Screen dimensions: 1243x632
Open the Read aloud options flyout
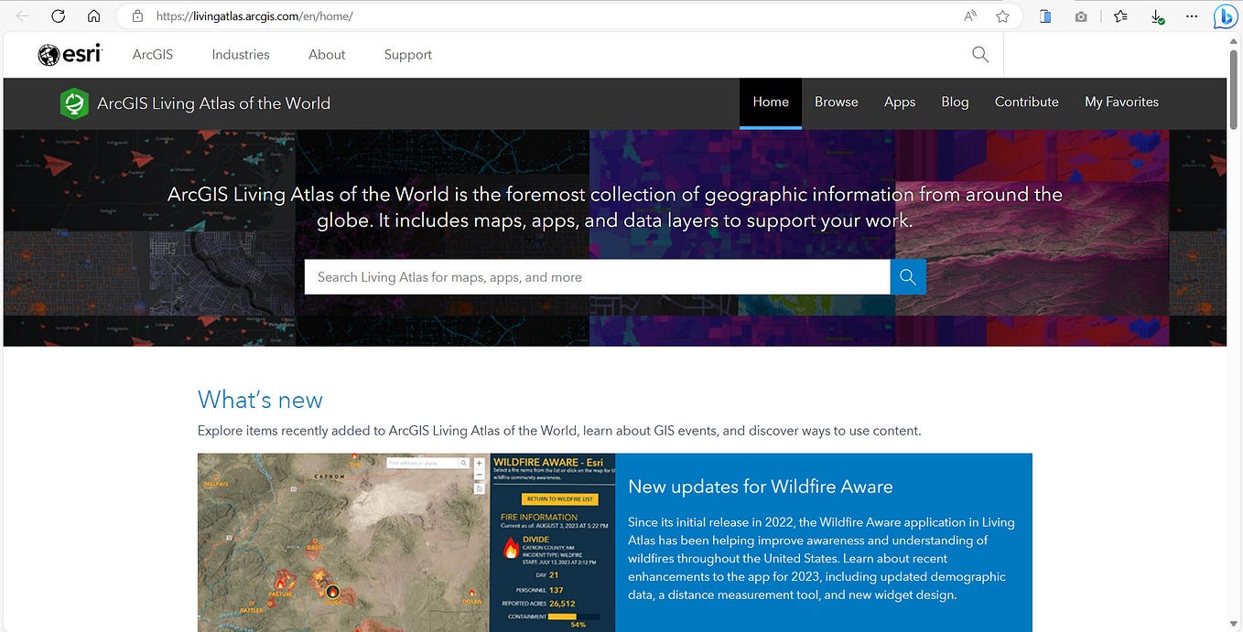click(x=969, y=16)
